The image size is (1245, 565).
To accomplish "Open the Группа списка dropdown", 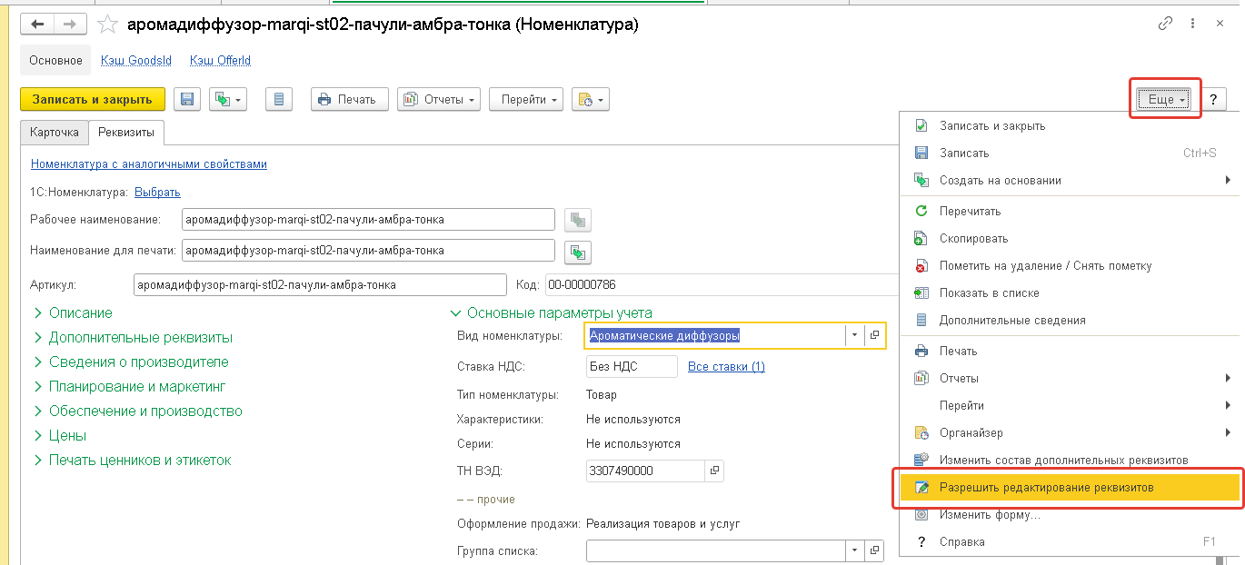I will tap(853, 550).
